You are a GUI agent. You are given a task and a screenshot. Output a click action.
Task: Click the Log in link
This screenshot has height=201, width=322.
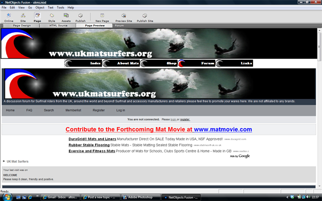pyautogui.click(x=120, y=110)
